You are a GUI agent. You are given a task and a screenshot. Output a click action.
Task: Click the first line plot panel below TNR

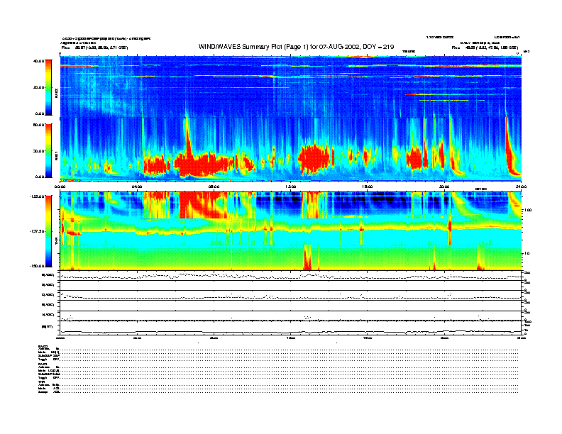tap(291, 276)
